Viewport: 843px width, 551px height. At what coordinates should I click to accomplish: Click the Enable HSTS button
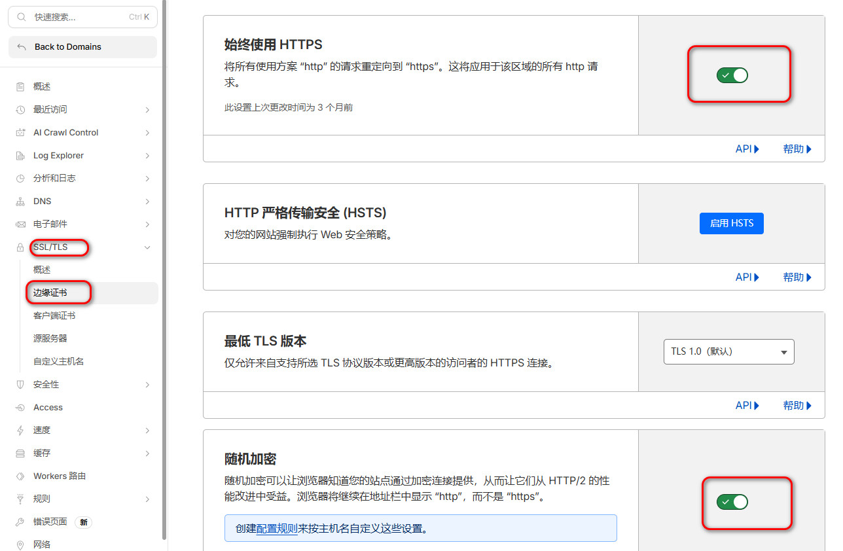point(731,223)
